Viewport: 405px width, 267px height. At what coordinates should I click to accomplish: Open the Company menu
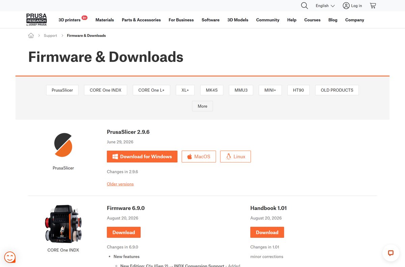click(355, 20)
